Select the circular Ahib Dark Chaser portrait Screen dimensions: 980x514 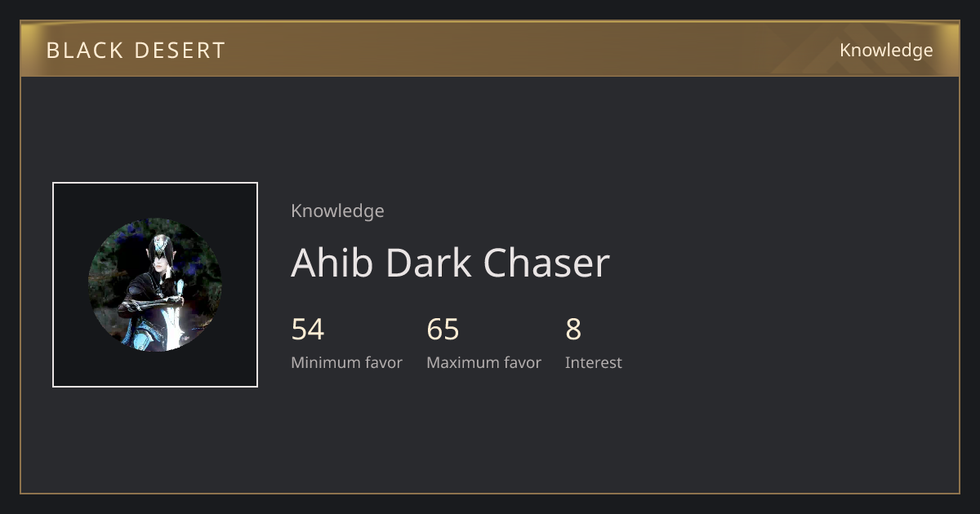point(155,285)
